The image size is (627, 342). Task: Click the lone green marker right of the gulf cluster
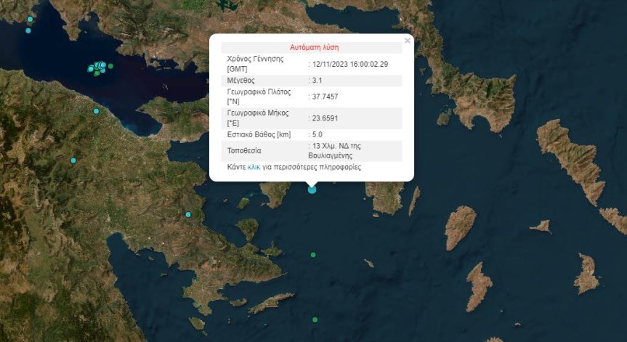tap(110, 66)
